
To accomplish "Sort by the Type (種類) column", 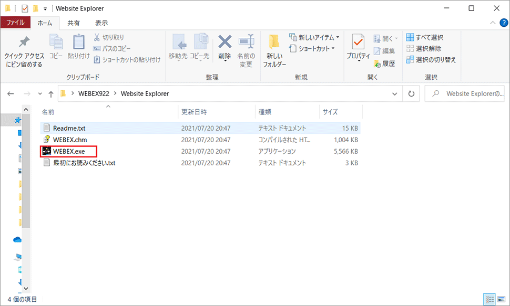I will click(288, 112).
